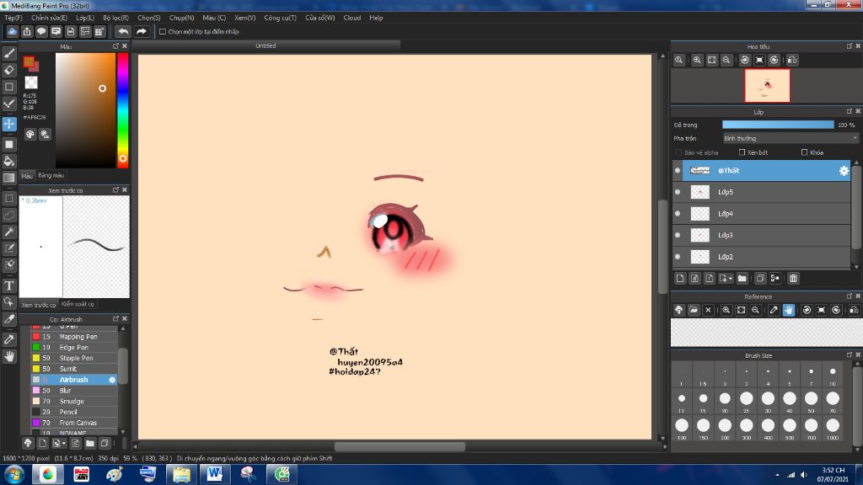Open Microsoft Word from the taskbar
863x485 pixels.
point(215,474)
